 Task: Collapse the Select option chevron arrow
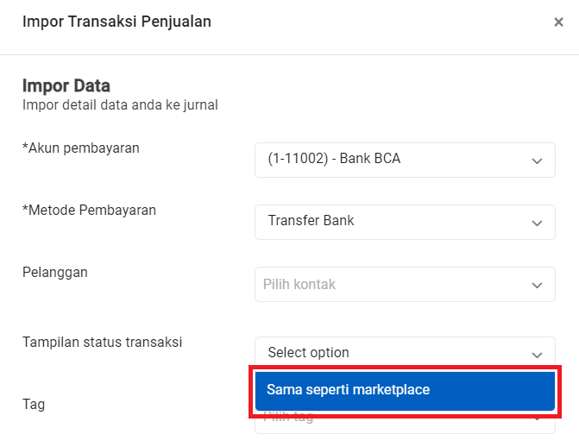(x=537, y=354)
